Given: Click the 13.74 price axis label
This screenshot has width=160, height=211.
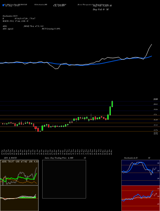Looking at the screenshot, I should (x=156, y=130).
